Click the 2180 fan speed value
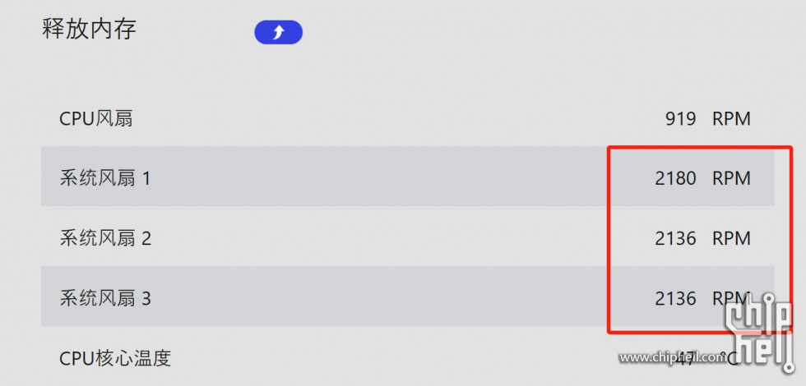Viewport: 806px width, 386px height. tap(675, 179)
